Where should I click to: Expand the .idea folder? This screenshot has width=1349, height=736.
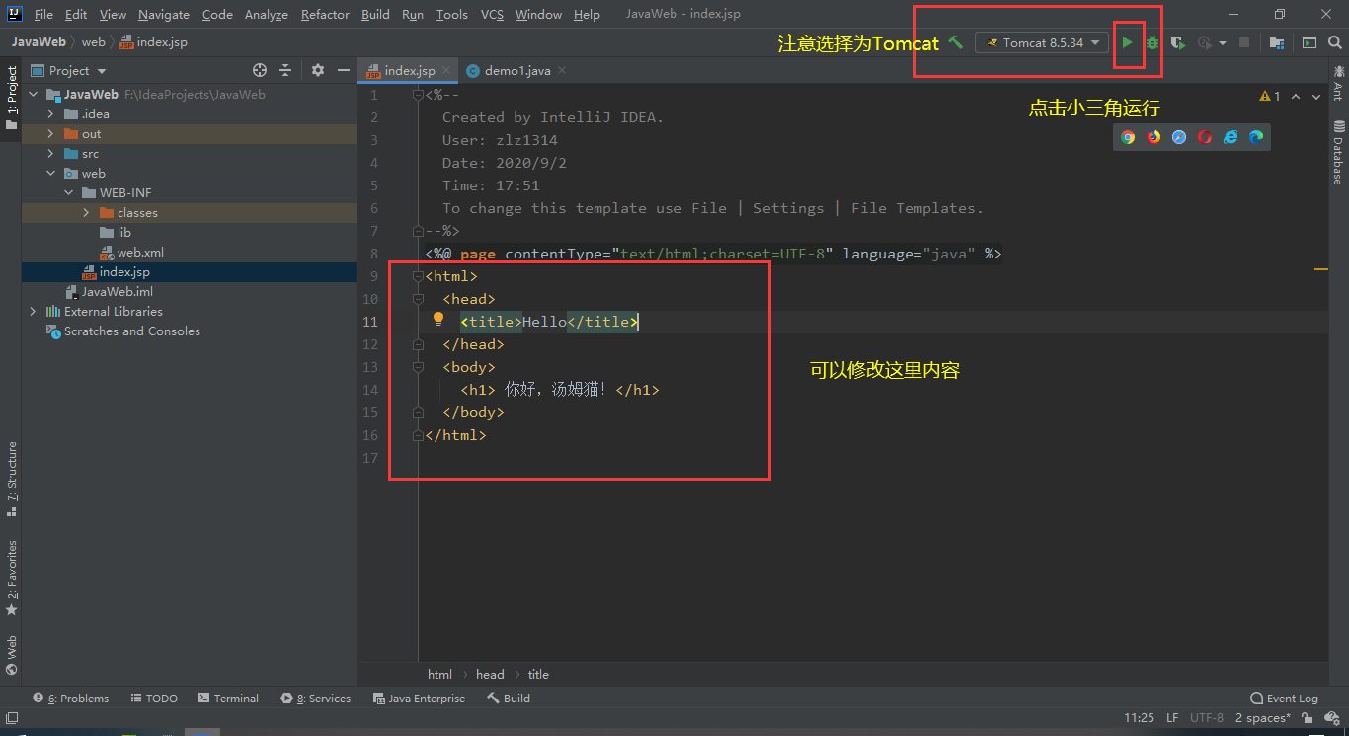[50, 113]
